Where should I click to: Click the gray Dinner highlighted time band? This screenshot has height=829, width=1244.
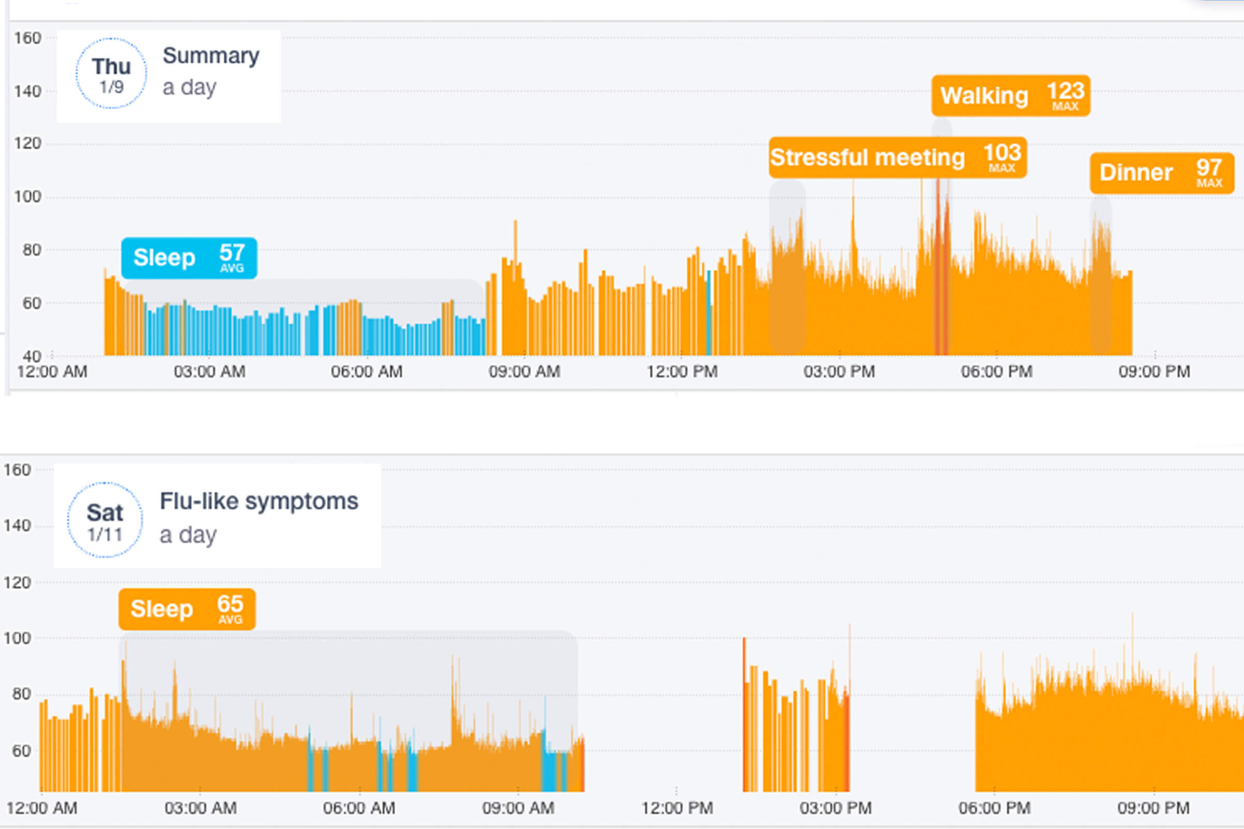pyautogui.click(x=1100, y=275)
